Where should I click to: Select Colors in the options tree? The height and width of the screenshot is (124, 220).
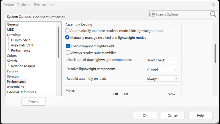[x=12, y=55]
